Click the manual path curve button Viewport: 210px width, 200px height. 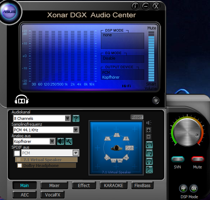149,169
